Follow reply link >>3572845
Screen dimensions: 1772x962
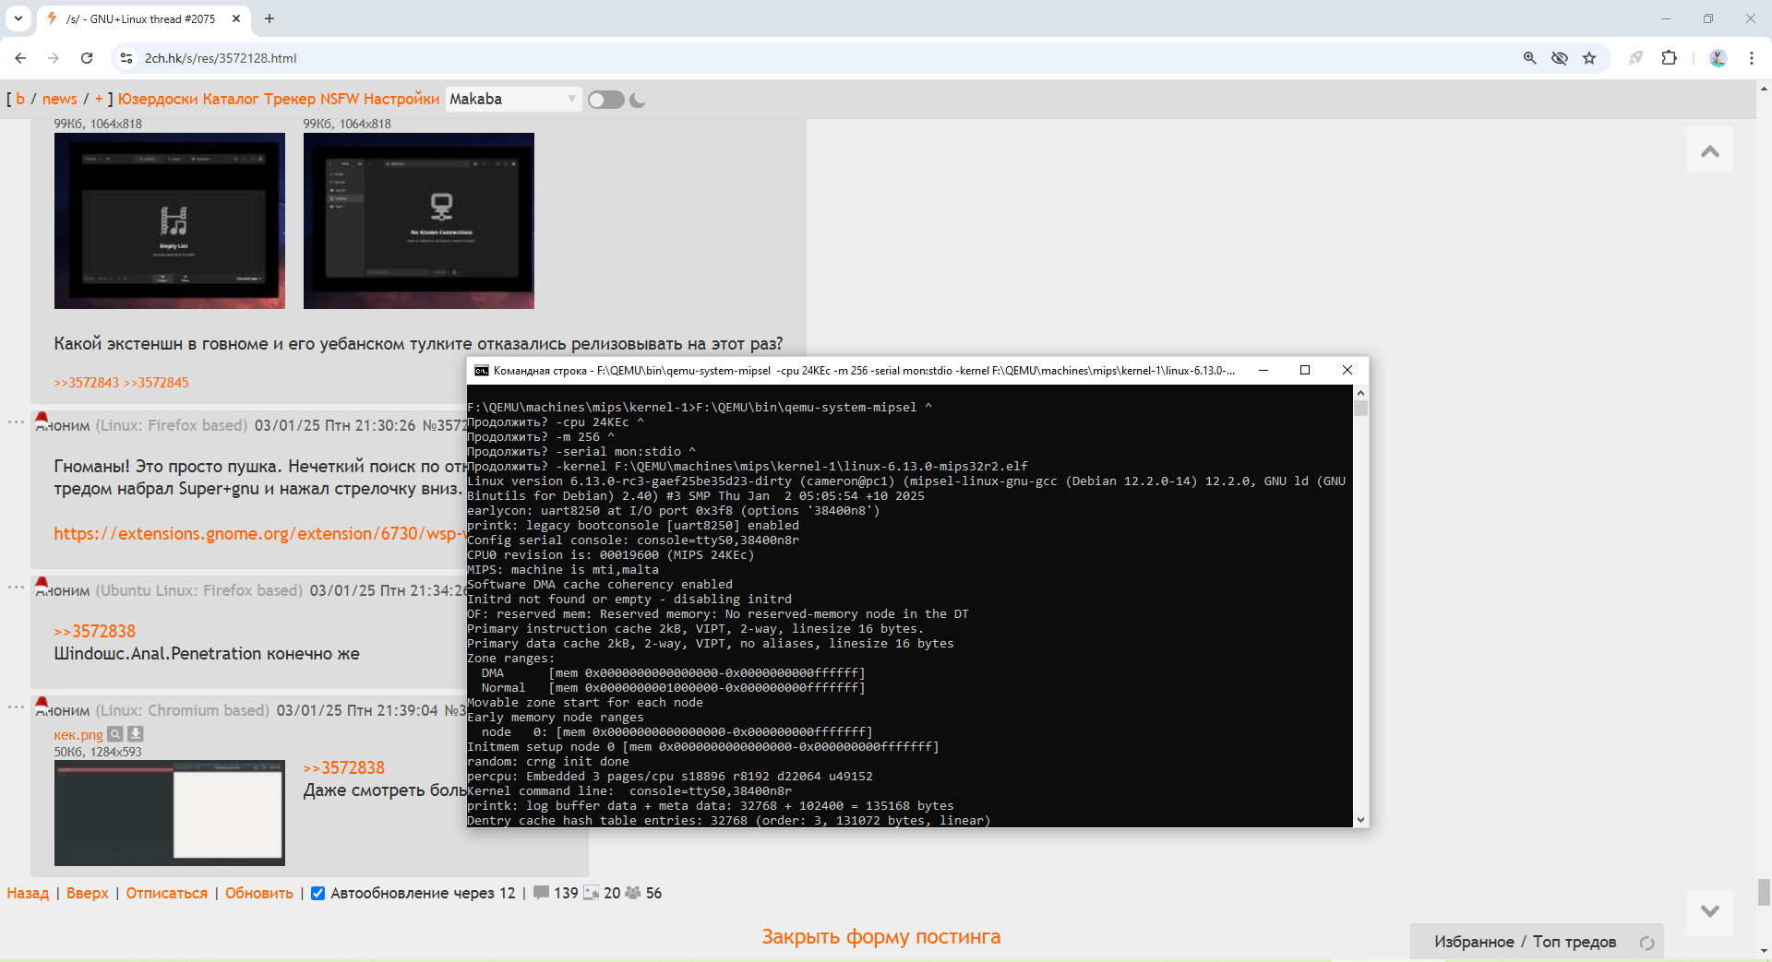coord(156,383)
